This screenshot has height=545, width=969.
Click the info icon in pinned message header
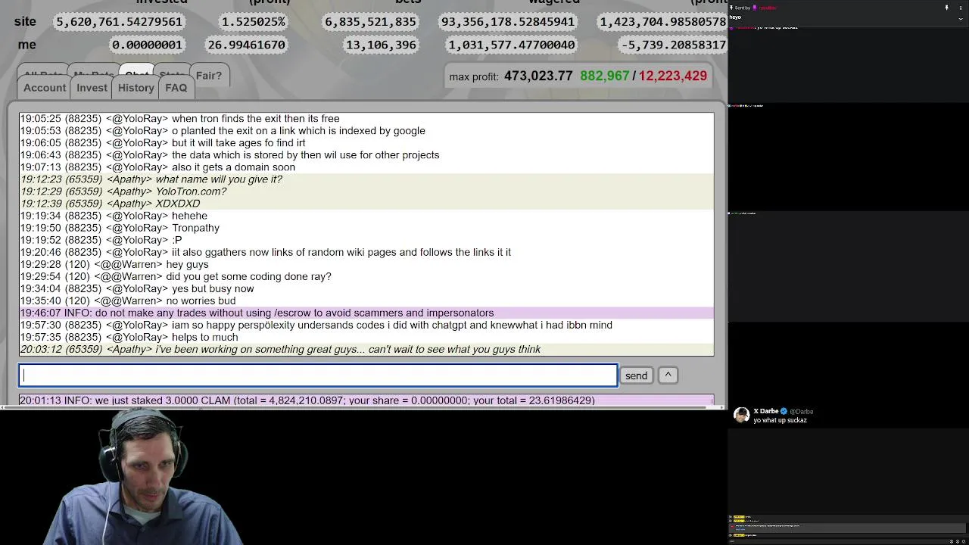(x=961, y=8)
